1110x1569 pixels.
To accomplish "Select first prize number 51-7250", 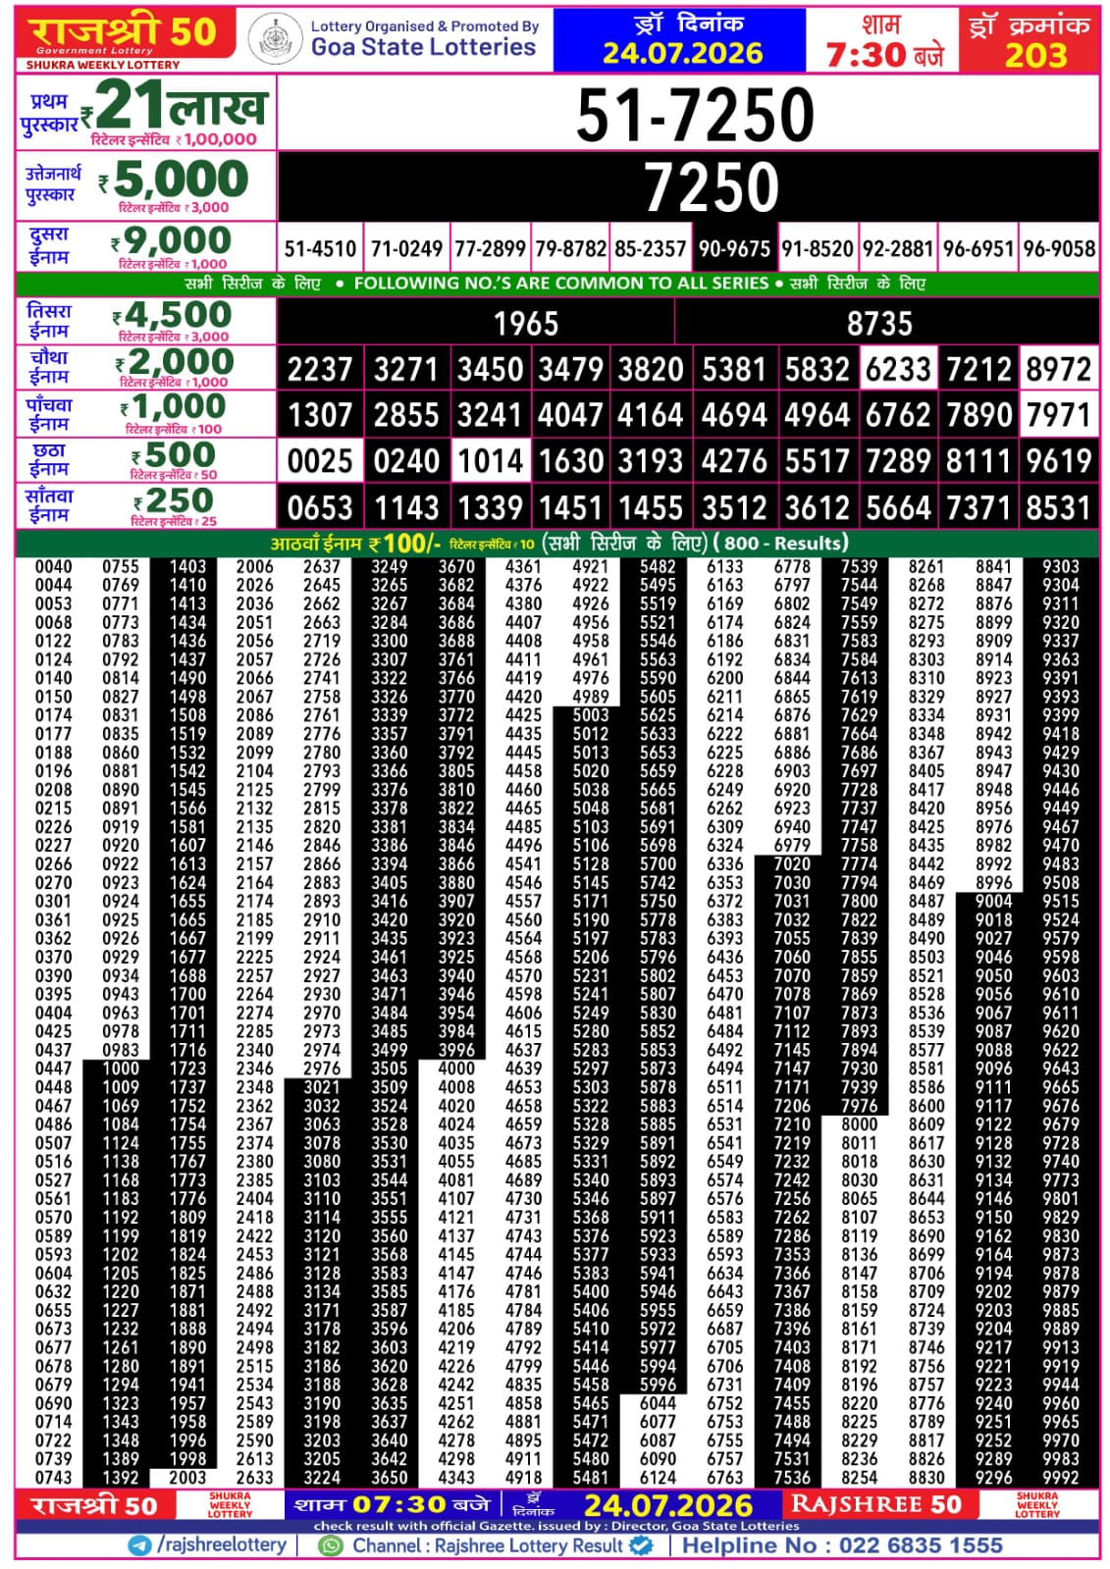I will (x=695, y=115).
